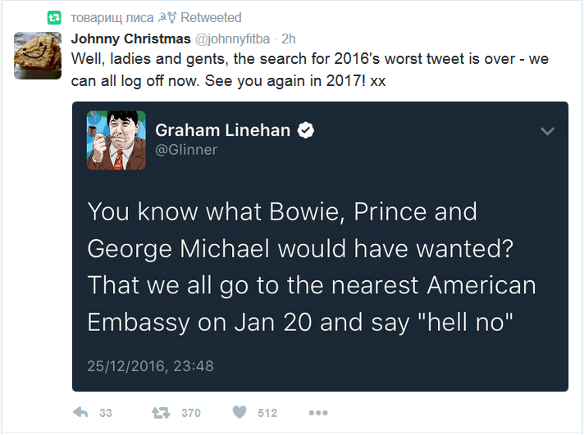Click the retweet arrows icon

pos(161,413)
